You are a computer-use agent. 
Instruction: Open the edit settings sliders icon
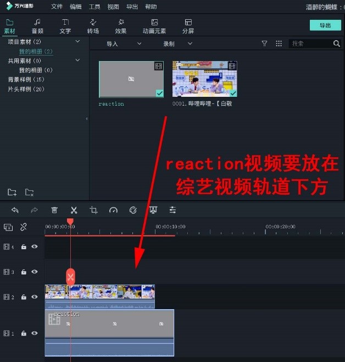coord(172,210)
